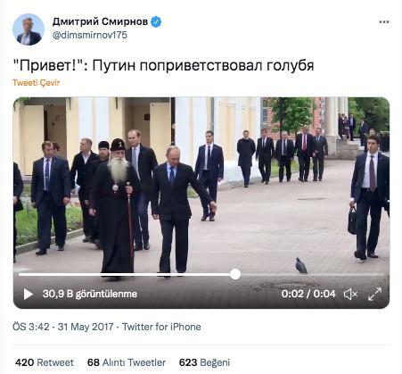Click the Twitter for iPhone source label
This screenshot has width=402, height=374.
(161, 327)
